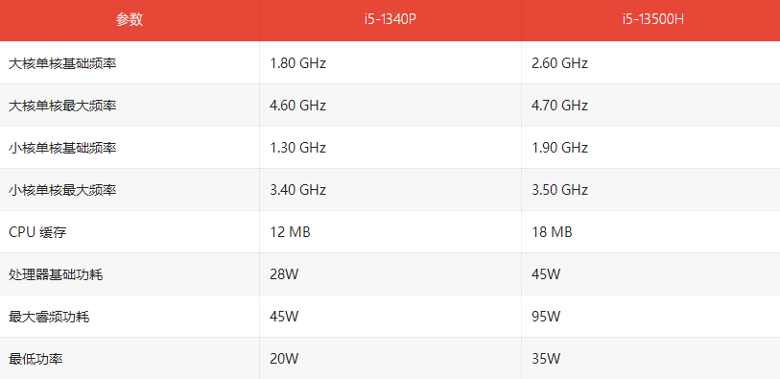Select the i5-13500H column header
The height and width of the screenshot is (379, 780).
pos(650,20)
